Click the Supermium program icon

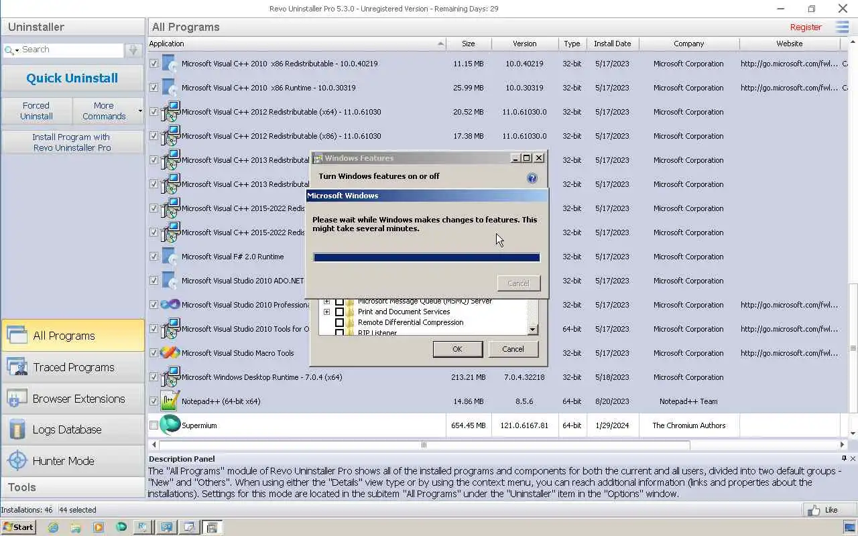[170, 425]
